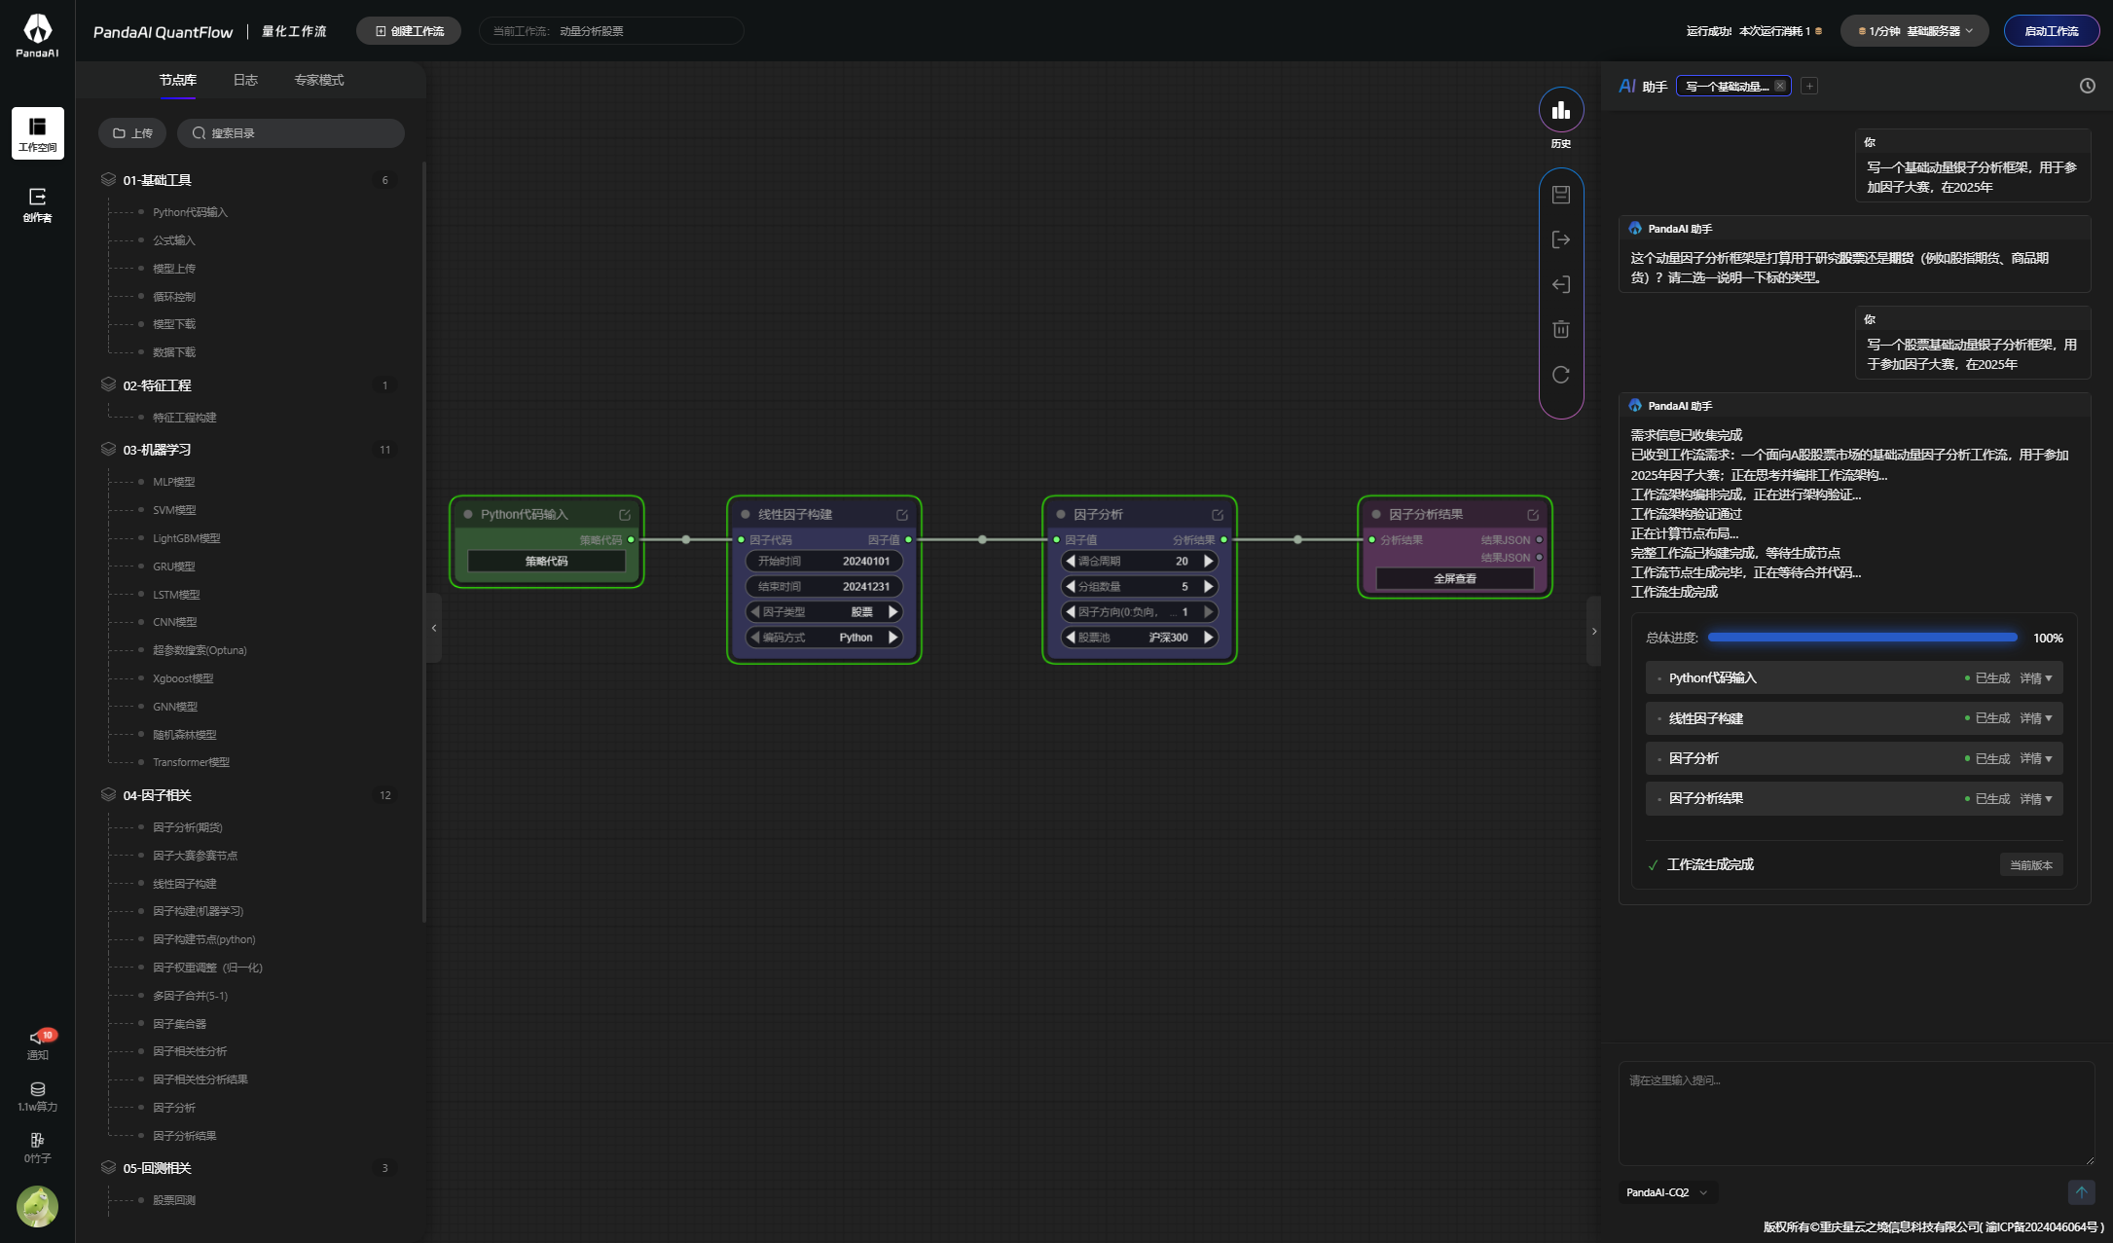Click the 创建工作流 button
Image resolution: width=2113 pixels, height=1243 pixels.
point(409,31)
